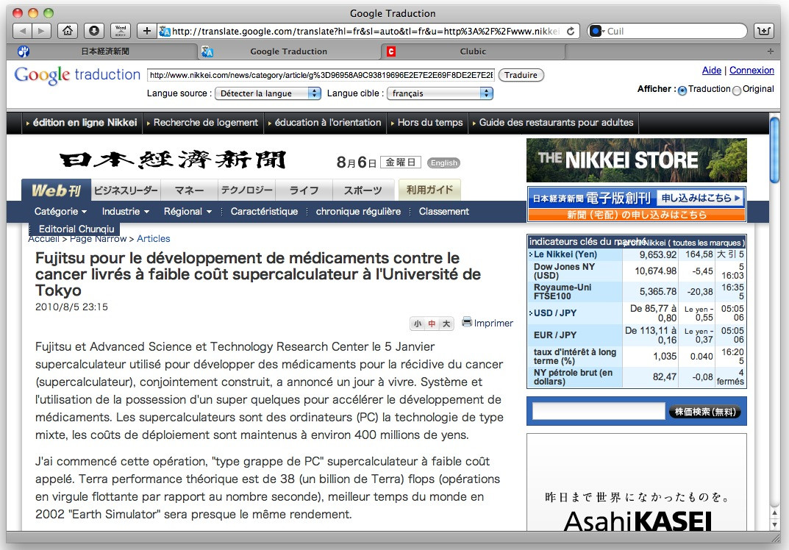Click the scrollbar down arrow

click(775, 525)
